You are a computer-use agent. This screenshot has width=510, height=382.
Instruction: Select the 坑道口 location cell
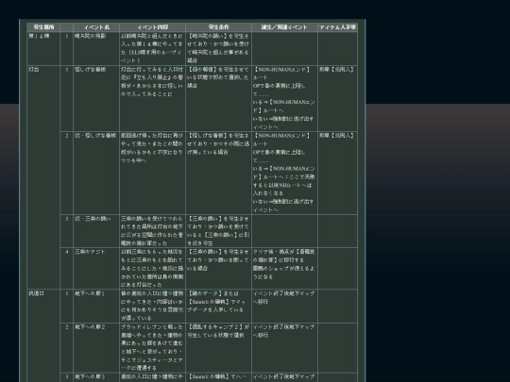(x=43, y=336)
